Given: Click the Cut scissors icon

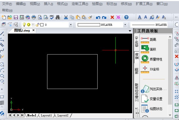Looking at the screenshot, I should click(66, 18).
